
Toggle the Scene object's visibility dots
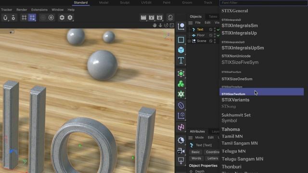pyautogui.click(x=215, y=41)
